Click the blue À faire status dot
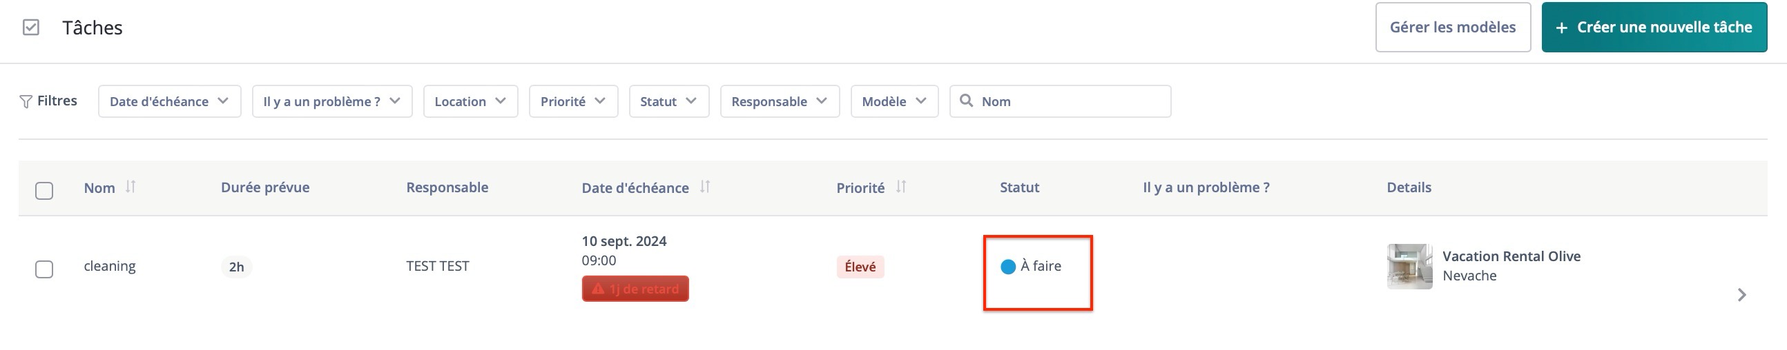This screenshot has height=350, width=1787. [x=1008, y=267]
